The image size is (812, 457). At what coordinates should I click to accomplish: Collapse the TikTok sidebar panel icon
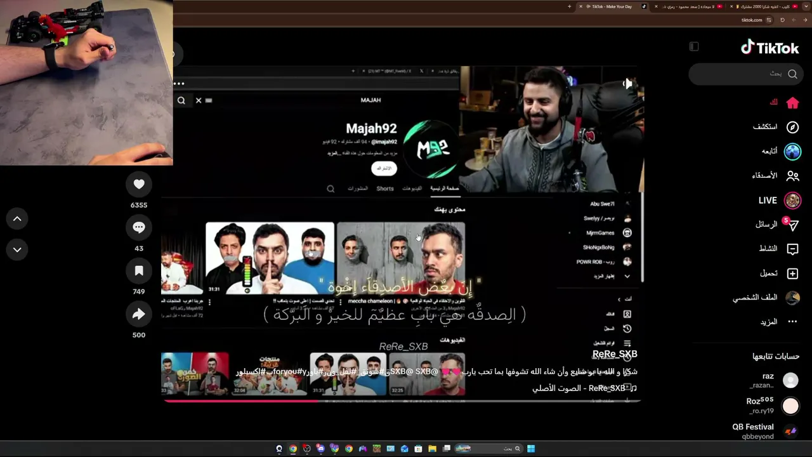694,46
